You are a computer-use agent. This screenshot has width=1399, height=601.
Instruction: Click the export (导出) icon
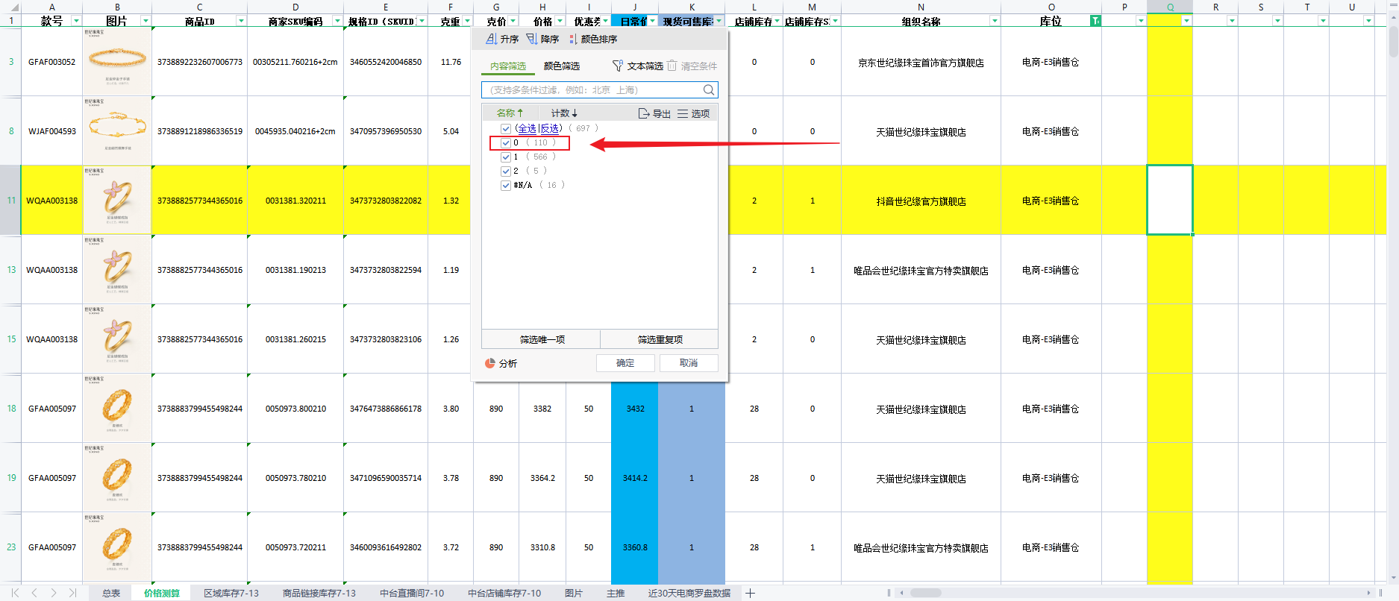point(644,113)
